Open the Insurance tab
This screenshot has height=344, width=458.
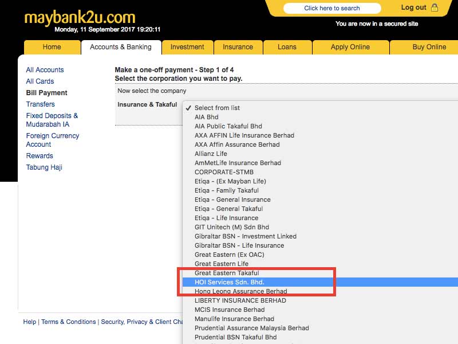[238, 47]
